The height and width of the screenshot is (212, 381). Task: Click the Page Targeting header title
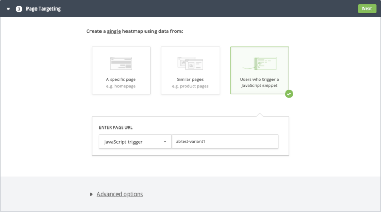(43, 9)
